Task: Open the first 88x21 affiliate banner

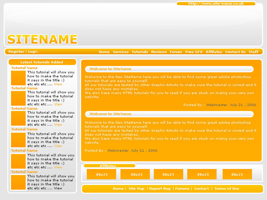Action: point(101,174)
